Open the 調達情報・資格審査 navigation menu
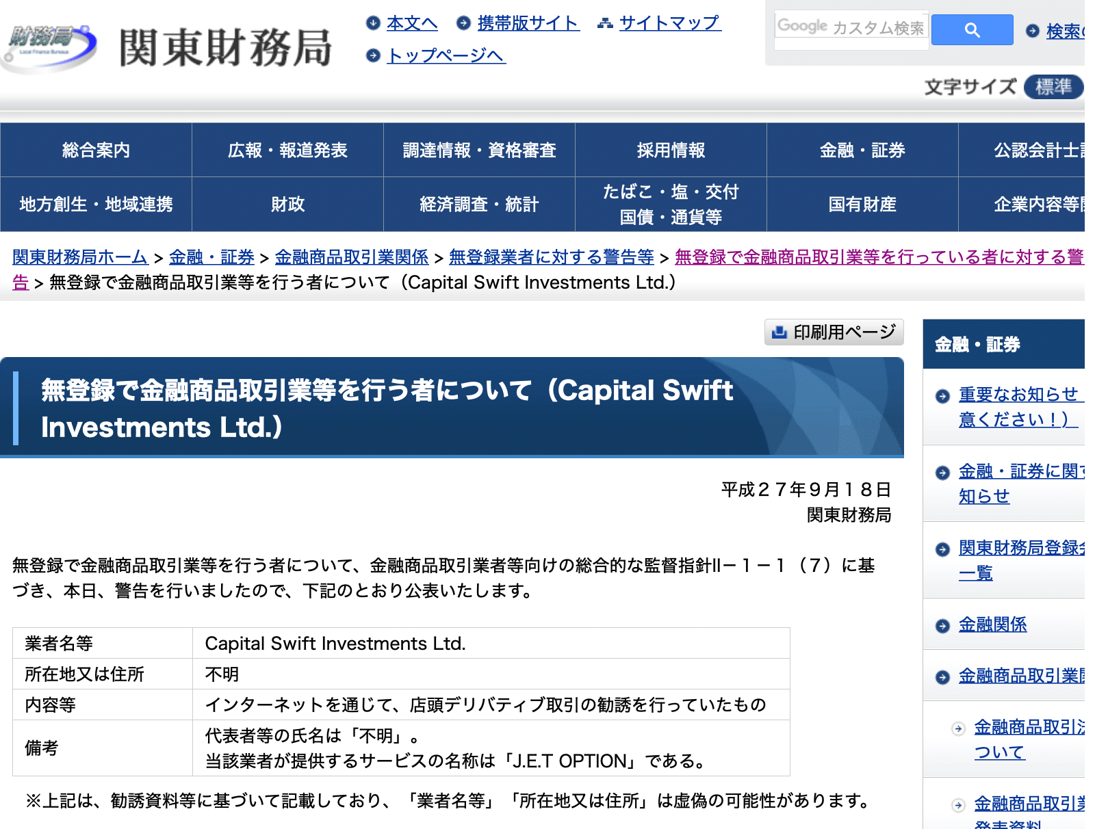The width and height of the screenshot is (1095, 829). pos(479,150)
